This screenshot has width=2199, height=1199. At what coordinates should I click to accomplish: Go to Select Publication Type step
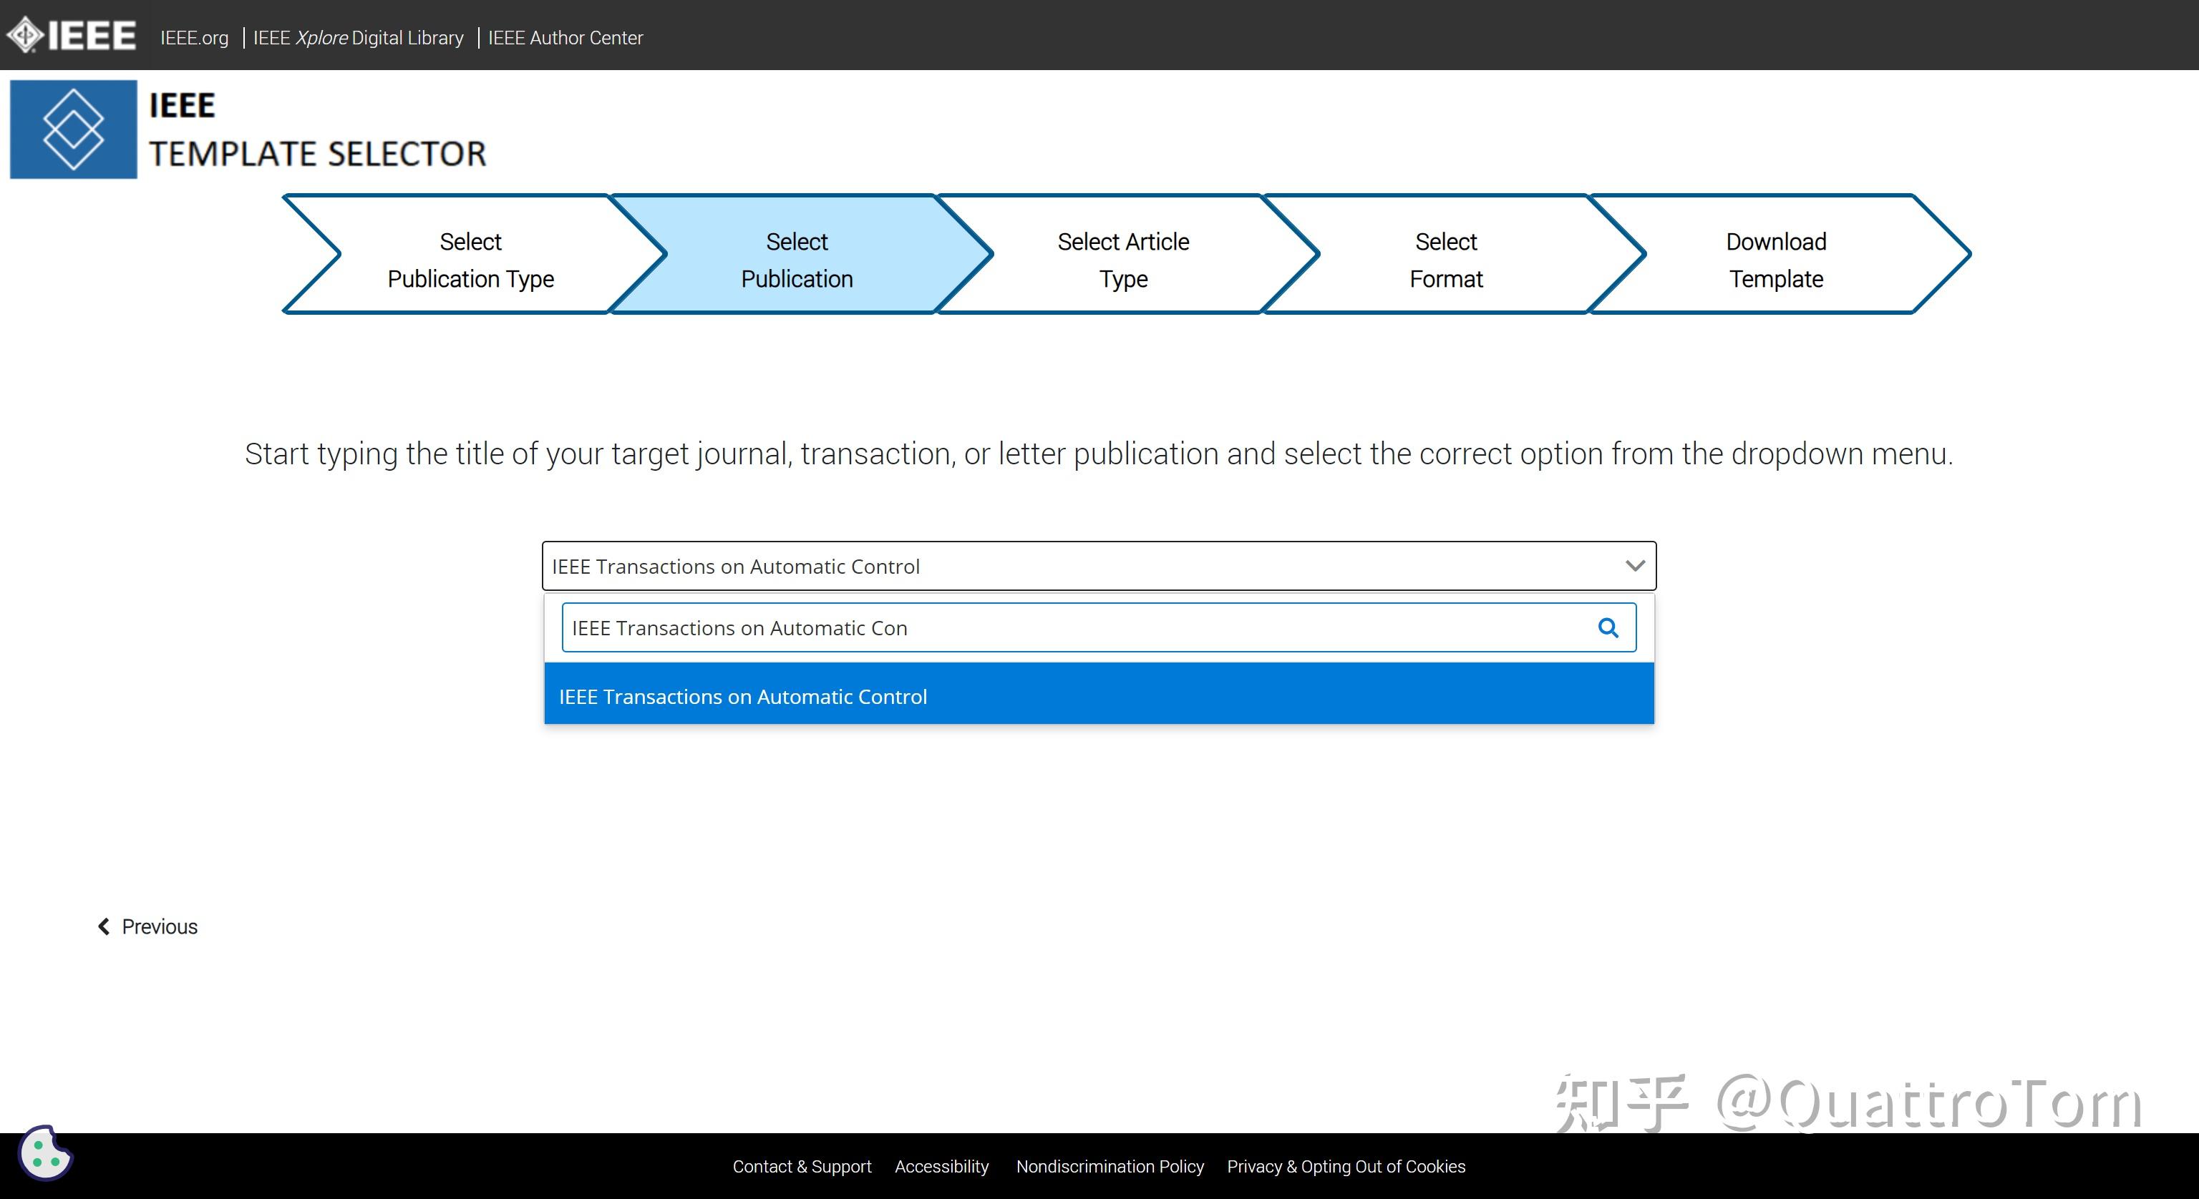471,260
